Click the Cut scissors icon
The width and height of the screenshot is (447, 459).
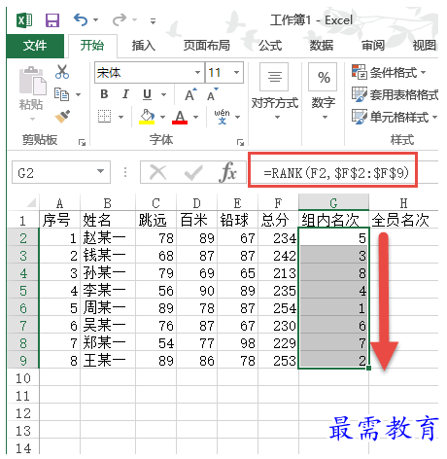click(x=62, y=72)
